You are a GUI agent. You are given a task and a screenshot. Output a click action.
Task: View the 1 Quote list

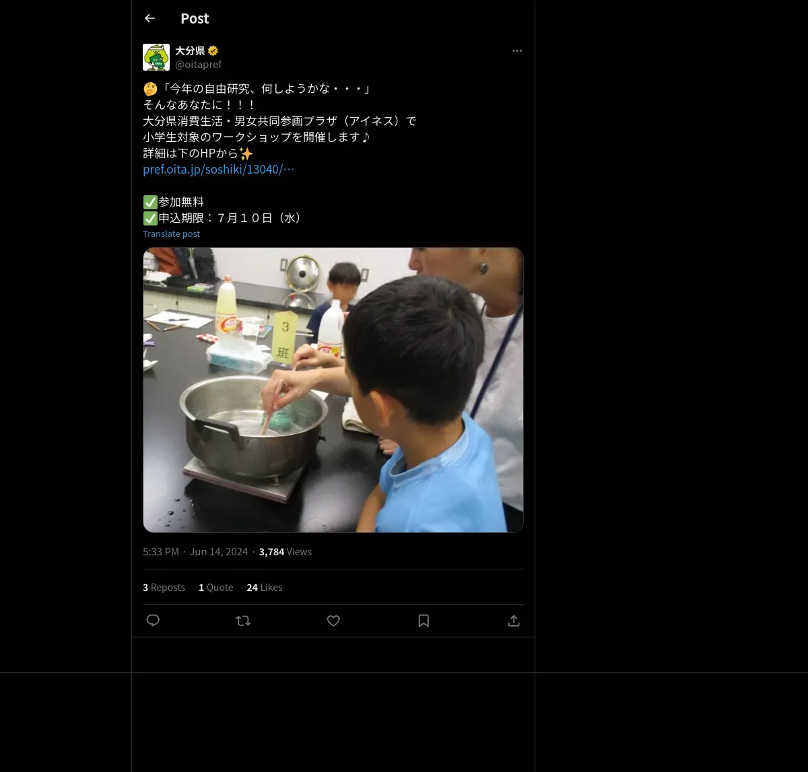(215, 588)
